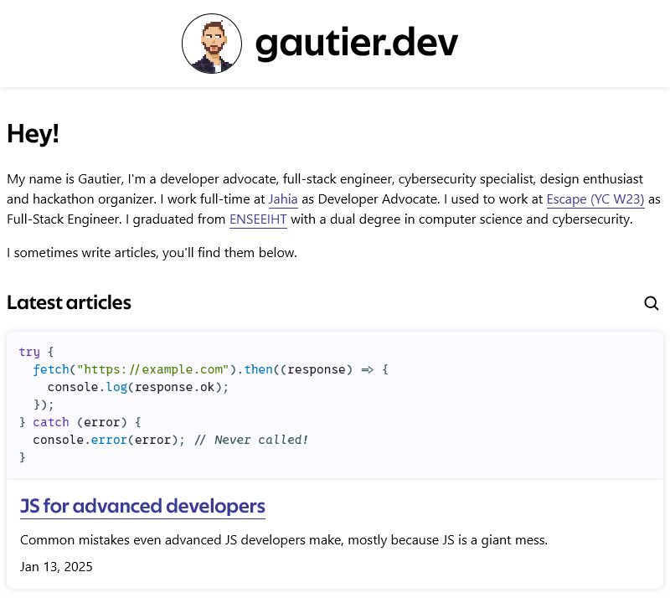Click the pixel-art avatar logo
The height and width of the screenshot is (598, 670).
[211, 43]
